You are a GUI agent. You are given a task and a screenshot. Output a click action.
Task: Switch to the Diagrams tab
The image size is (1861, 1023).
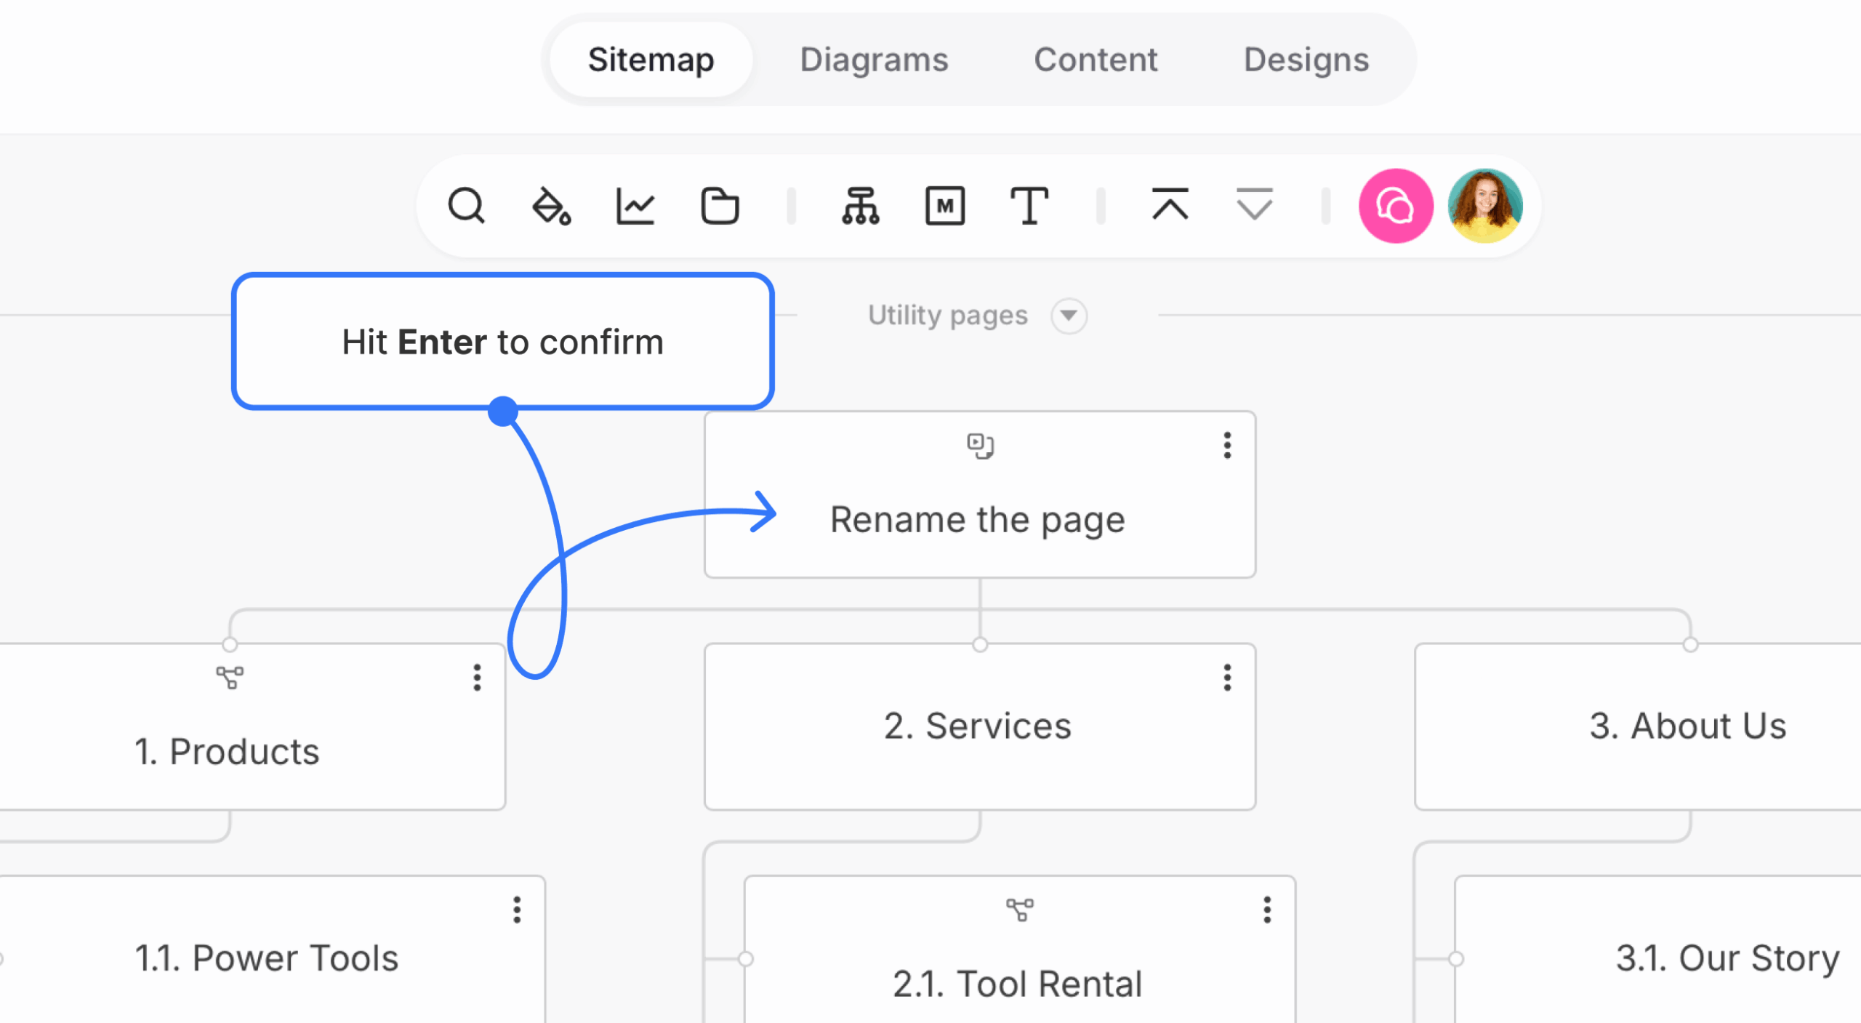pyautogui.click(x=874, y=60)
